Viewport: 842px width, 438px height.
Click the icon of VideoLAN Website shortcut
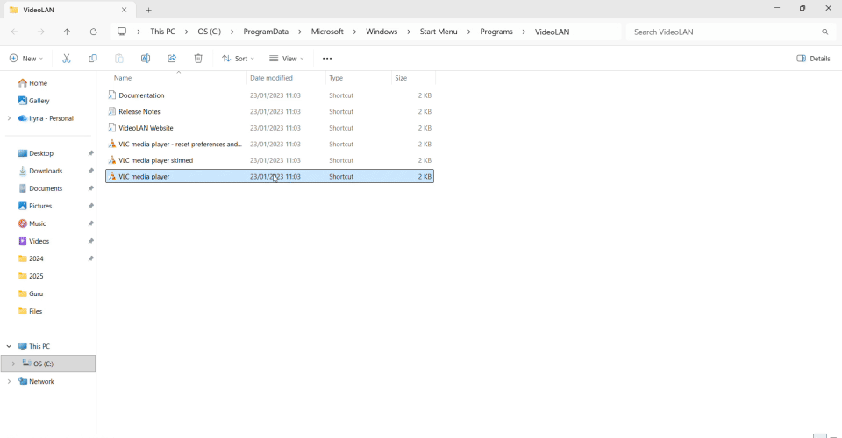[111, 128]
